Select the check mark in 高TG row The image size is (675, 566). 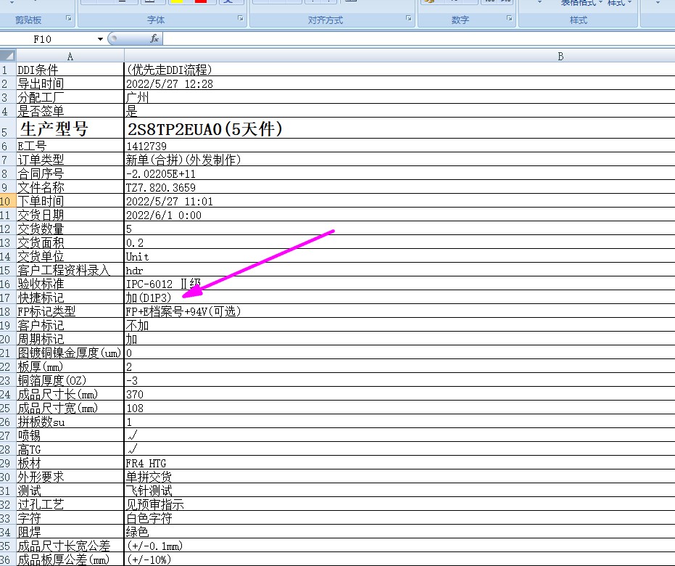tap(399, 449)
